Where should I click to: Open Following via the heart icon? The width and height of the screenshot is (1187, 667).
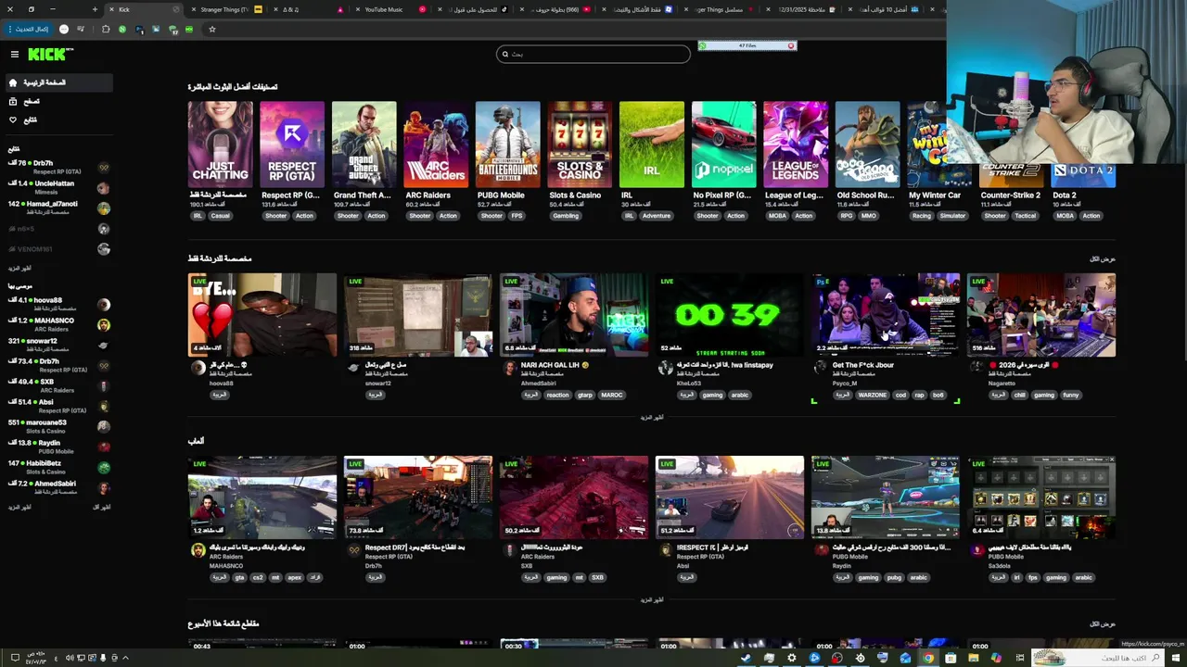[13, 120]
